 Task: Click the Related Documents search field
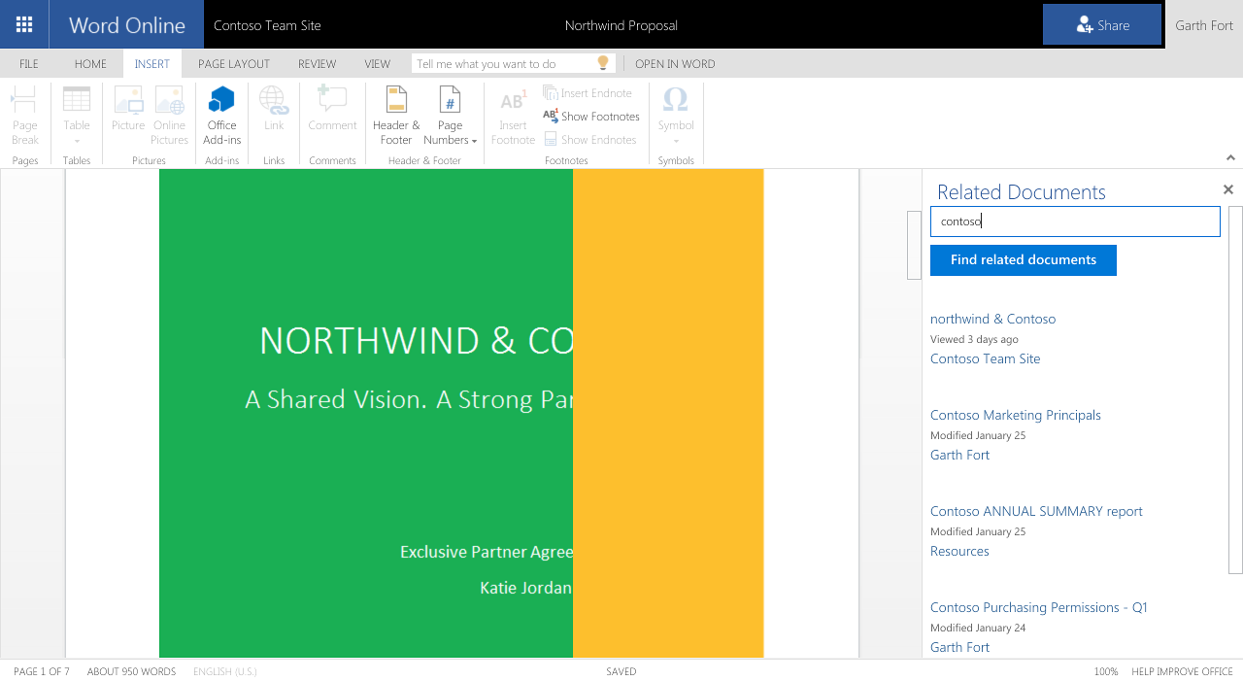point(1075,221)
